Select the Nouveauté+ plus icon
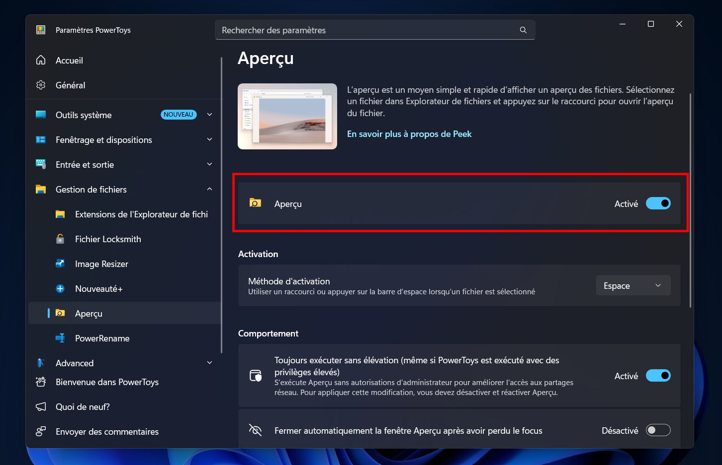722x465 pixels. [60, 288]
